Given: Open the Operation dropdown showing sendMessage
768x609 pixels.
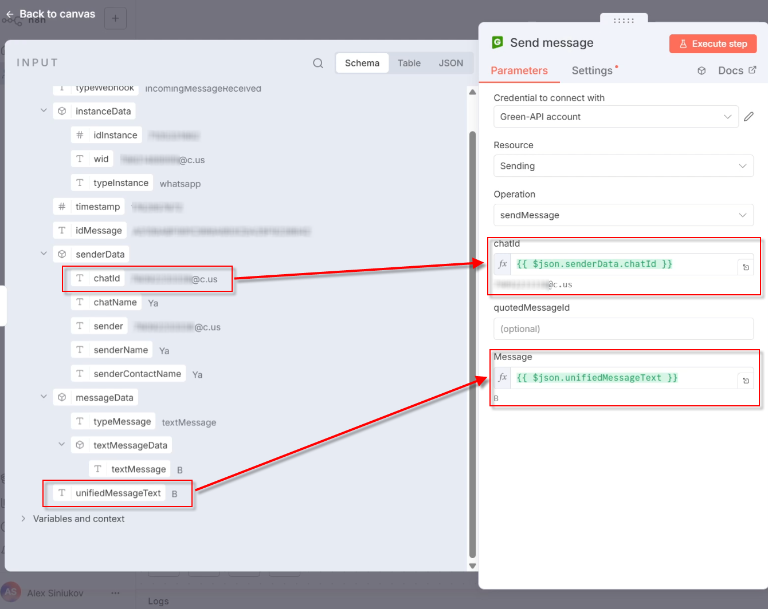Looking at the screenshot, I should click(x=623, y=215).
